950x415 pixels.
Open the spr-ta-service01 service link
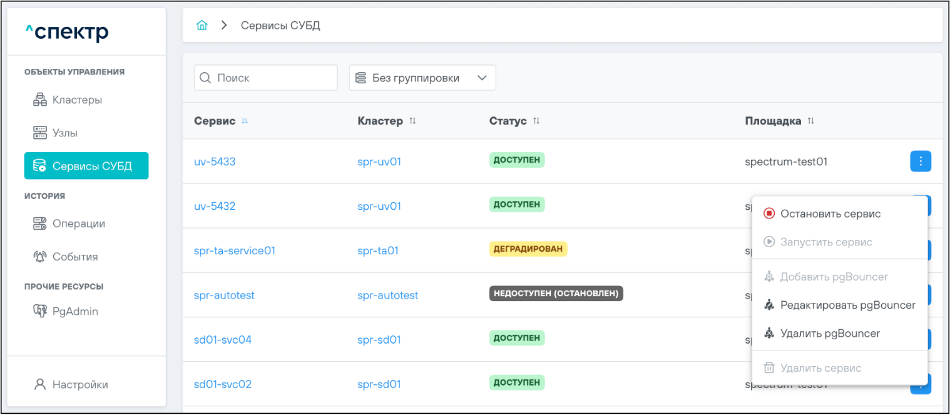pyautogui.click(x=235, y=251)
